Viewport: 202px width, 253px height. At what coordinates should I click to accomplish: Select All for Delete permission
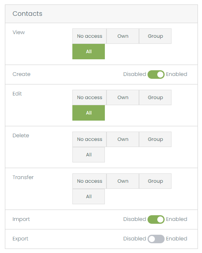pyautogui.click(x=89, y=155)
